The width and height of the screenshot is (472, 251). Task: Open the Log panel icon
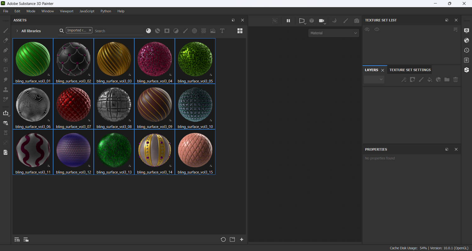click(x=467, y=60)
